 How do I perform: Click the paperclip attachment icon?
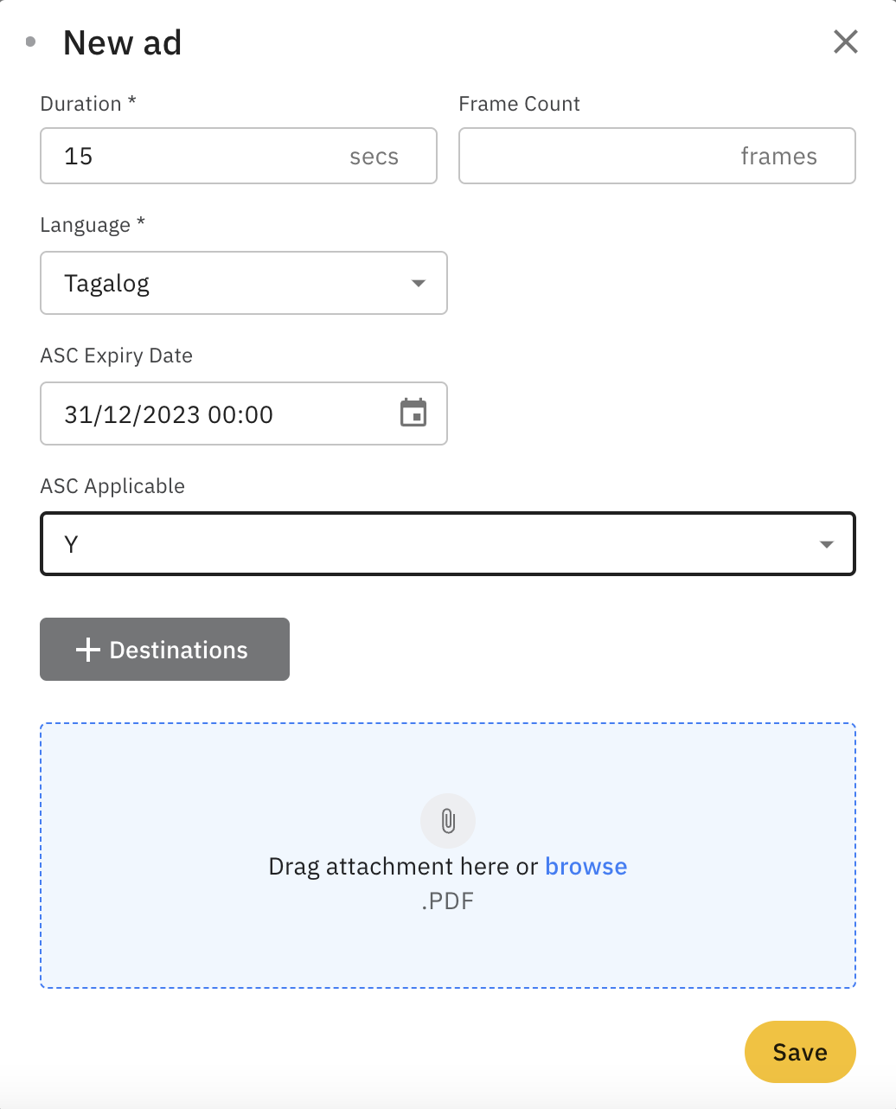(x=447, y=820)
